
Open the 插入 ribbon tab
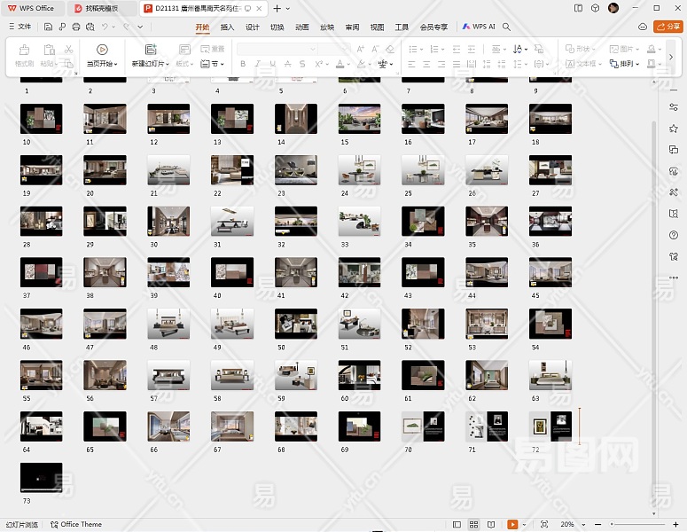(227, 27)
